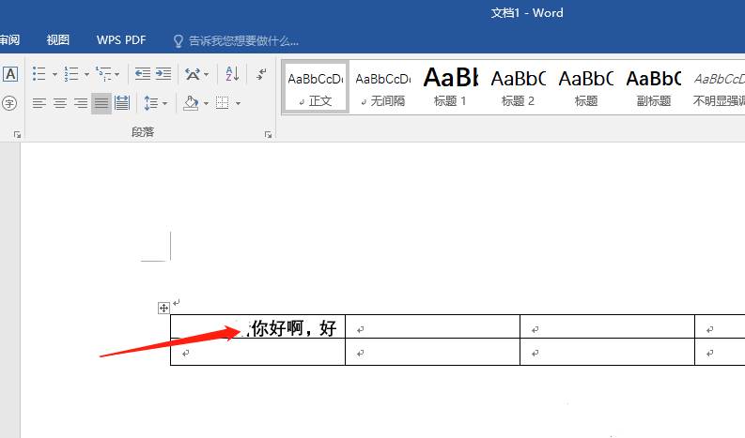745x438 pixels.
Task: Click the first cell of second table row
Action: pos(258,352)
